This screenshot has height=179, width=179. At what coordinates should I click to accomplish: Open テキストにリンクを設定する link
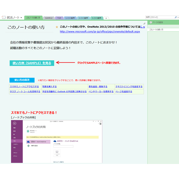click(x=129, y=87)
